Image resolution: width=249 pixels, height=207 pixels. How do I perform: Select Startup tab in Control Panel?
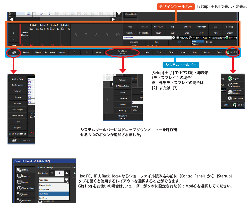coord(25,170)
